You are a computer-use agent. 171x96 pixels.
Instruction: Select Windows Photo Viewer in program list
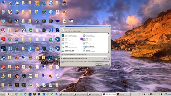pyautogui.click(x=68, y=51)
